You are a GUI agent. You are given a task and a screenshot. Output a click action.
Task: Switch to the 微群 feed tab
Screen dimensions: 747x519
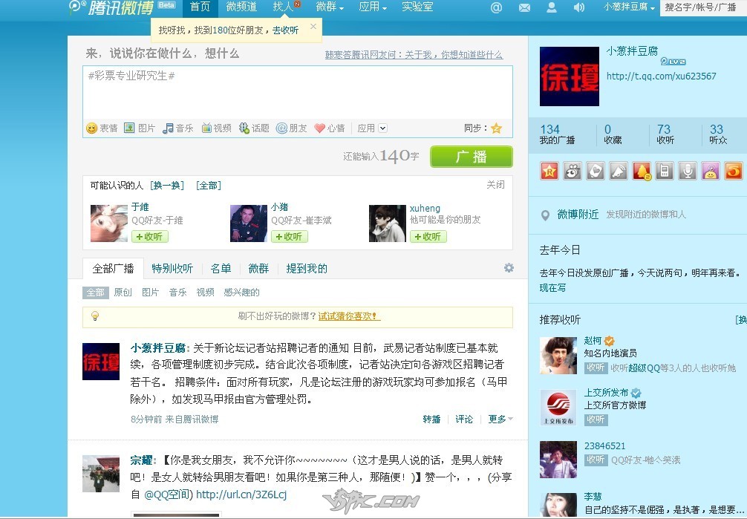click(x=258, y=268)
